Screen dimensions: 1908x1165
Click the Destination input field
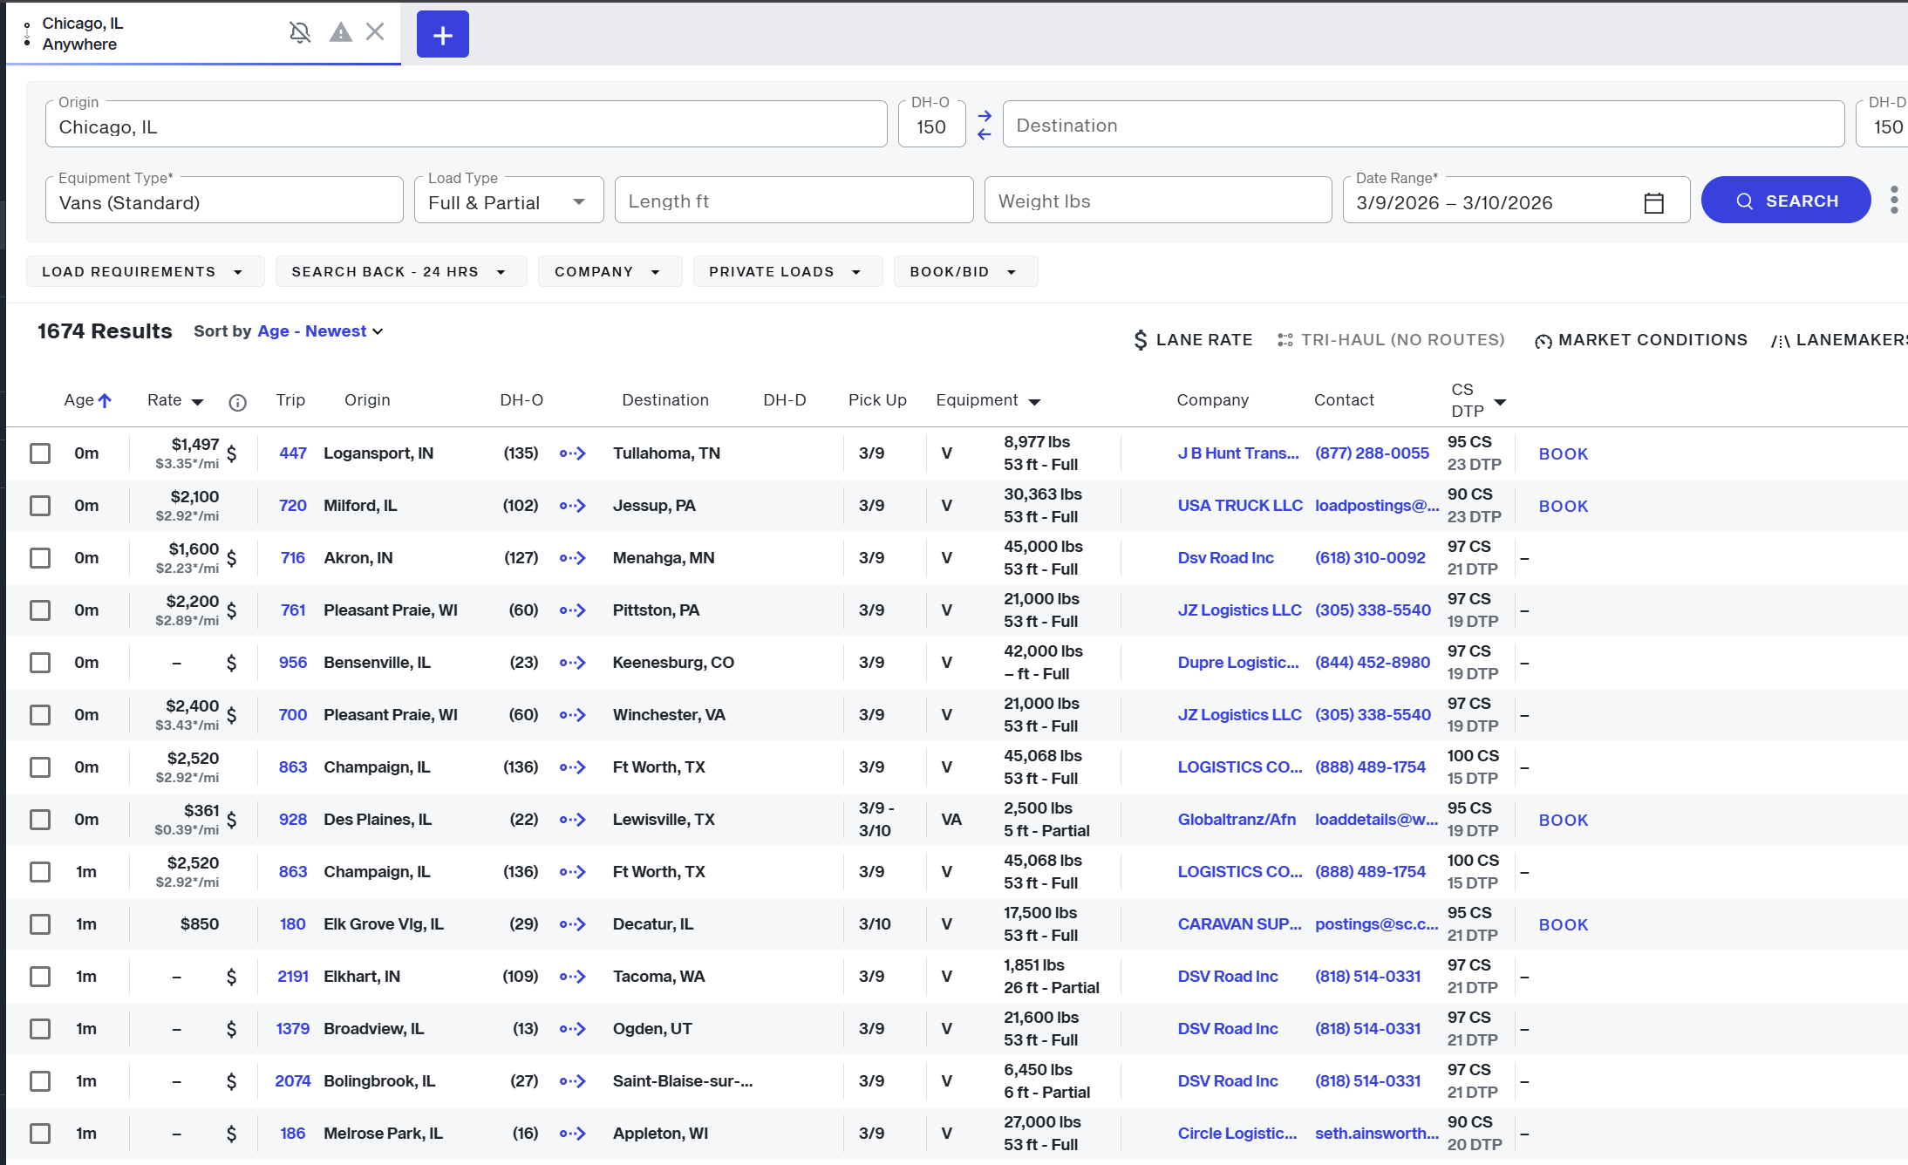(1421, 126)
